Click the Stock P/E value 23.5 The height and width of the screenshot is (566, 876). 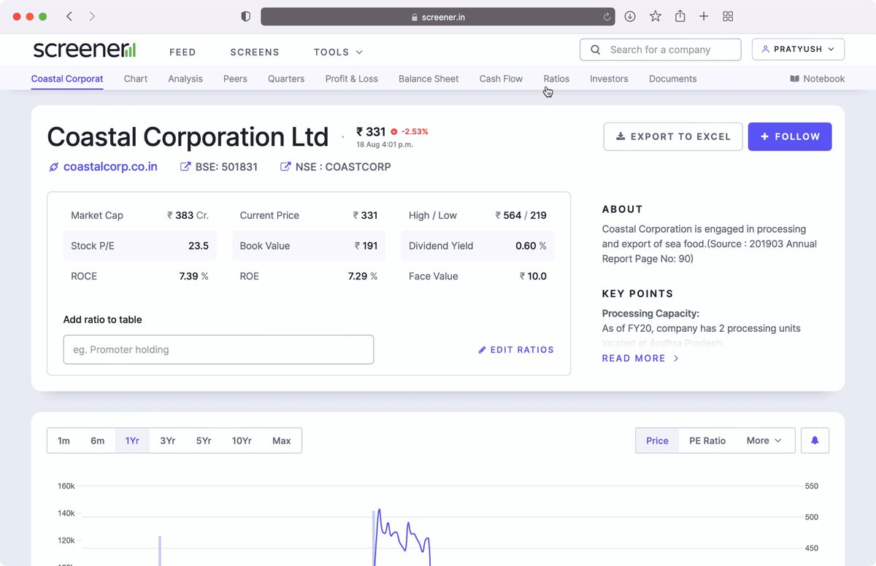coord(199,246)
